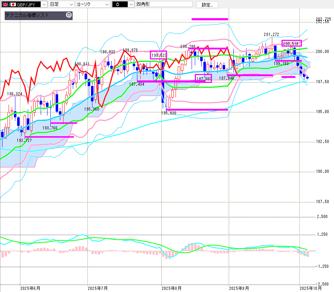This screenshot has width=334, height=292.
Task: Click the Japan flag icon in pair selector
Action: 13,5
